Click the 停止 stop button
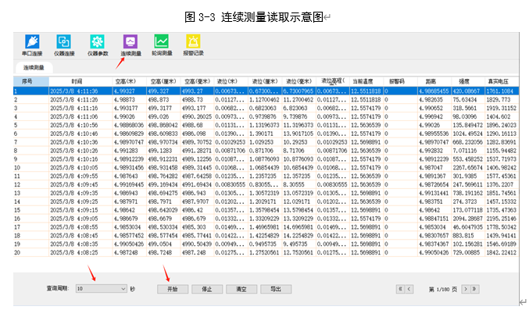The image size is (529, 310). point(207,289)
